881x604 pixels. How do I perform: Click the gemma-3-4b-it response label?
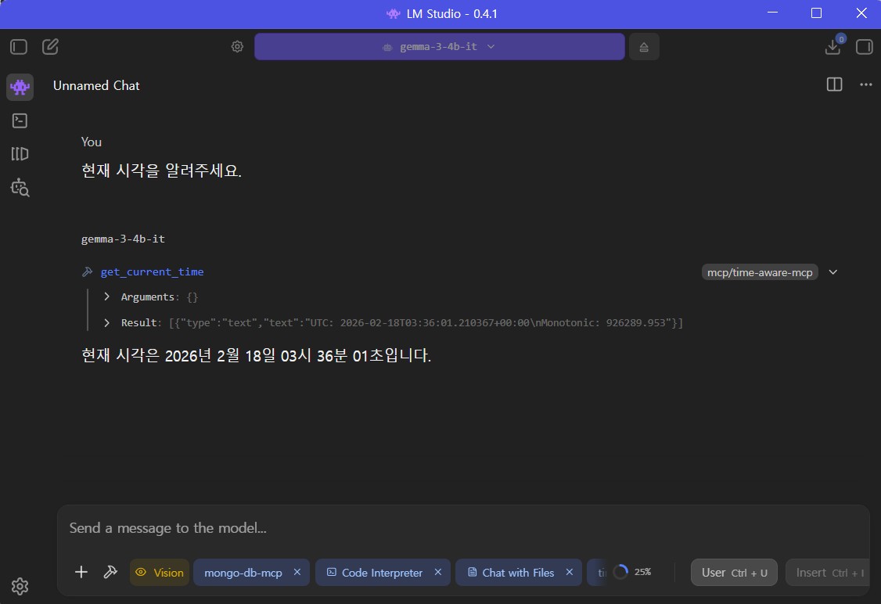click(123, 239)
